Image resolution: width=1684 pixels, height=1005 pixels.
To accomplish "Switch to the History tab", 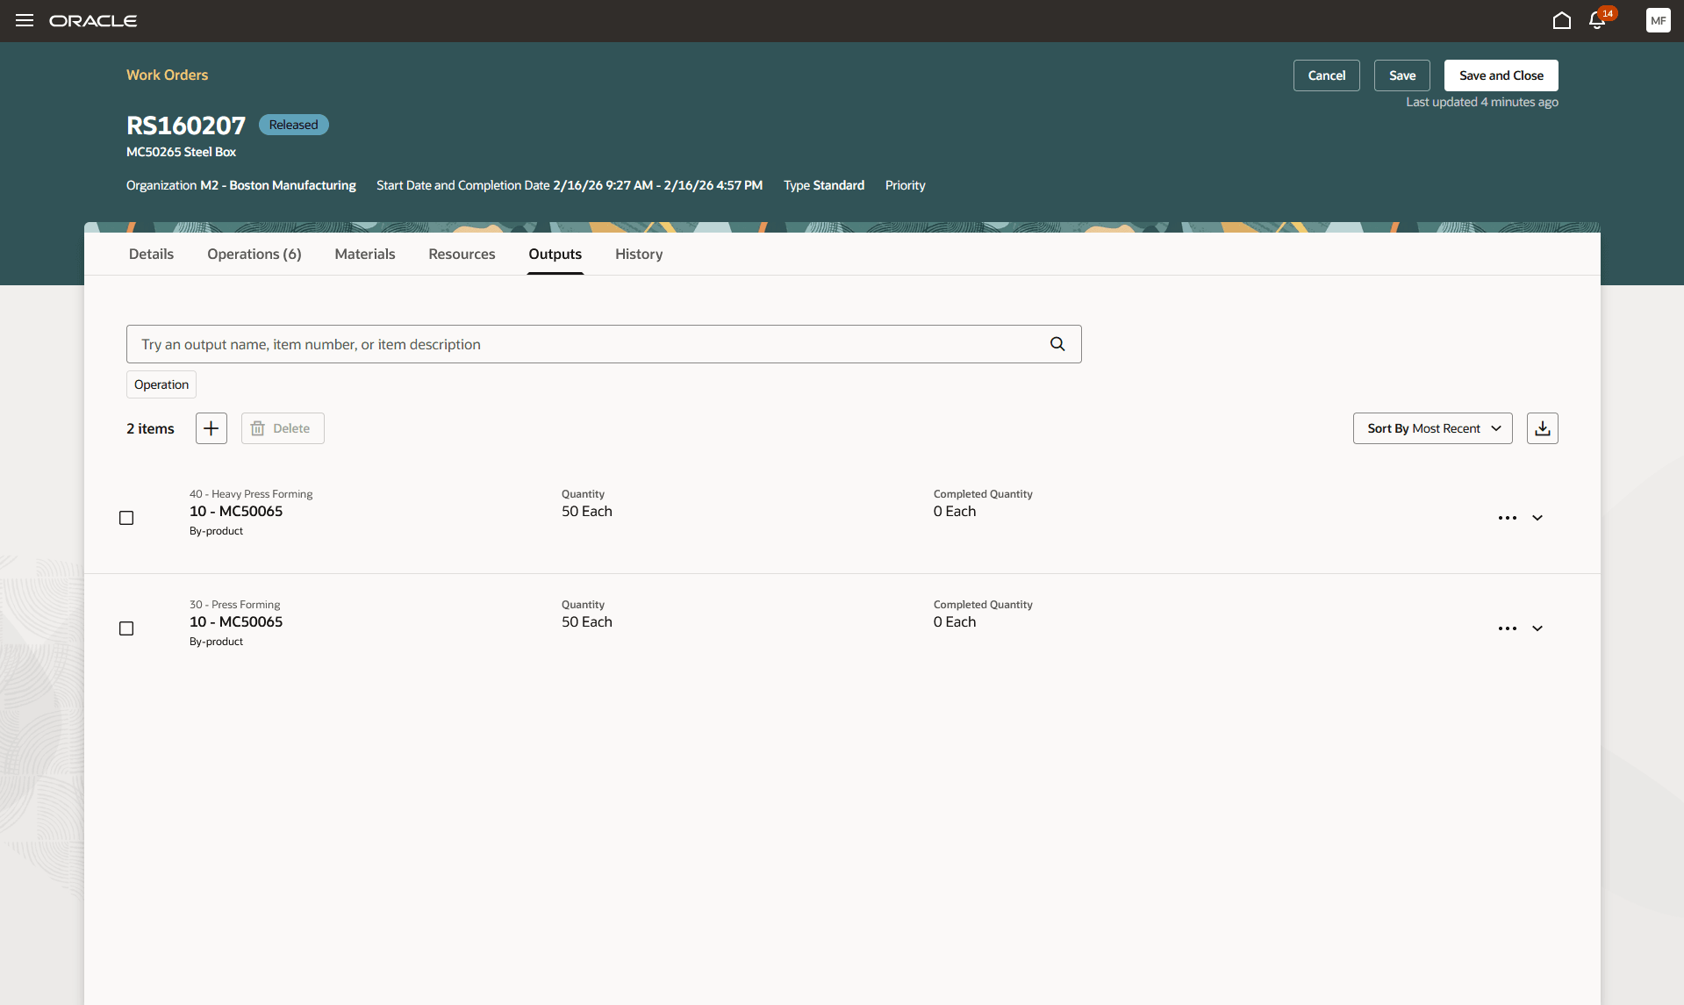I will point(639,254).
